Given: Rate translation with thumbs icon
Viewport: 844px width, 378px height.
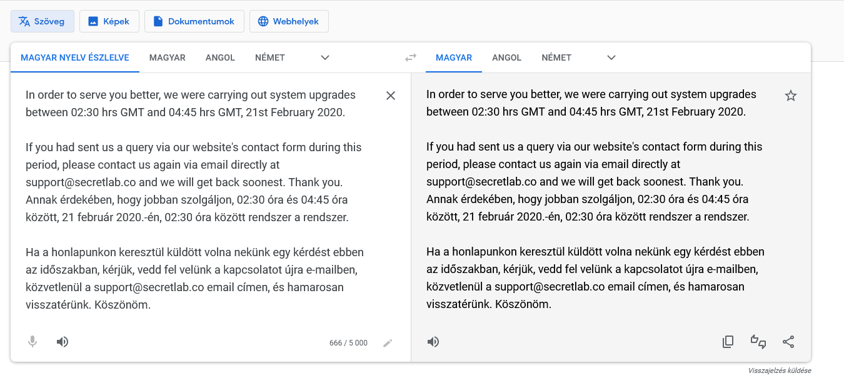Looking at the screenshot, I should 758,342.
